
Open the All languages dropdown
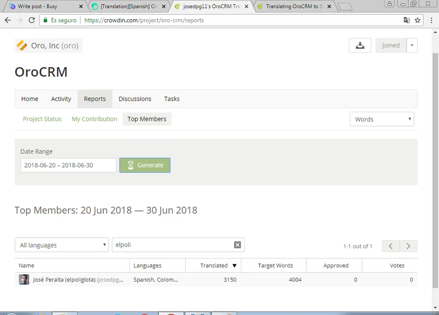(x=62, y=245)
